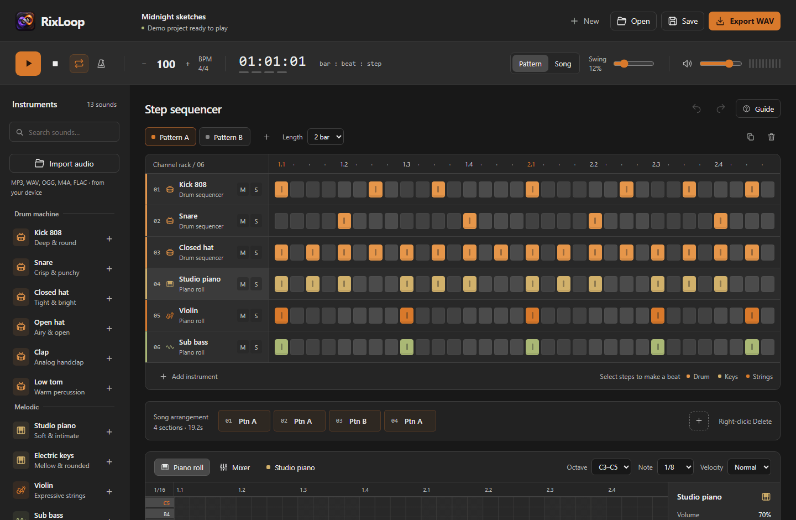Switch to the Piano roll tab
This screenshot has height=520, width=796.
coord(182,467)
